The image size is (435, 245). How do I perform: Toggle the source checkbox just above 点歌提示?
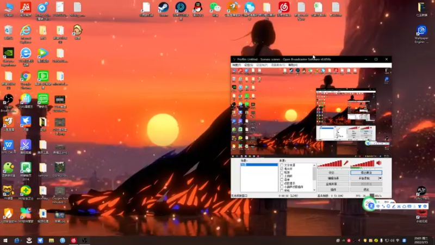point(282,180)
